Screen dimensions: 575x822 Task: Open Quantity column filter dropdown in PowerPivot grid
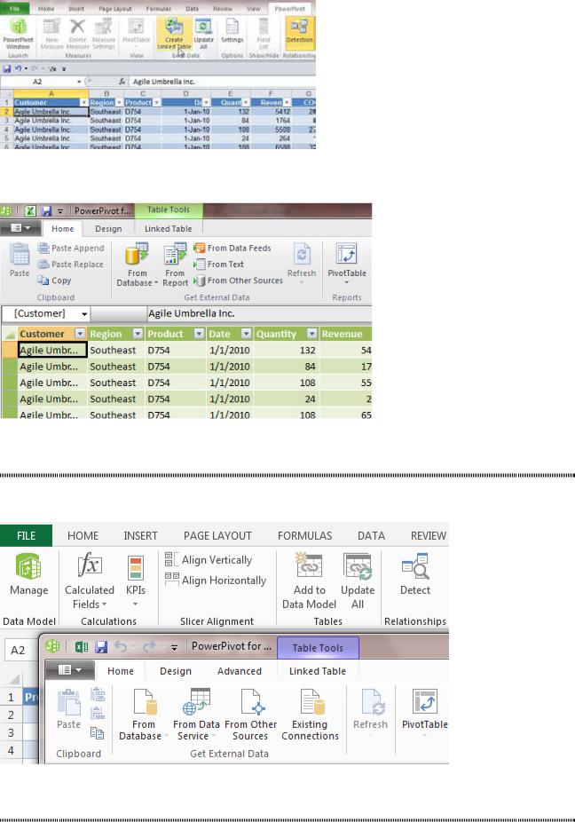[311, 334]
